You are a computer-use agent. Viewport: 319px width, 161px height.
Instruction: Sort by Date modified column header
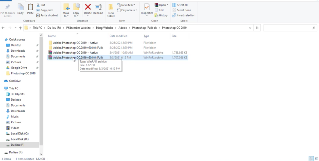[125, 36]
